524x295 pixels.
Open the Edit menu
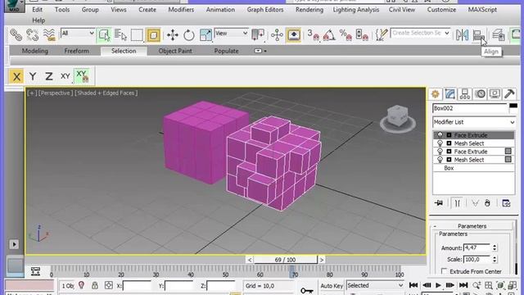click(x=37, y=10)
